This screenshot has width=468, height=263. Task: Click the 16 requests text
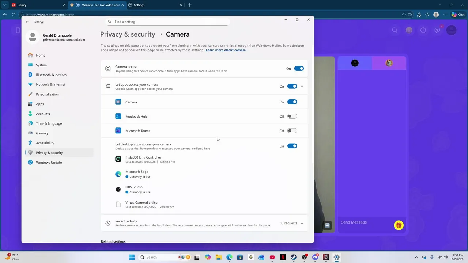288,223
